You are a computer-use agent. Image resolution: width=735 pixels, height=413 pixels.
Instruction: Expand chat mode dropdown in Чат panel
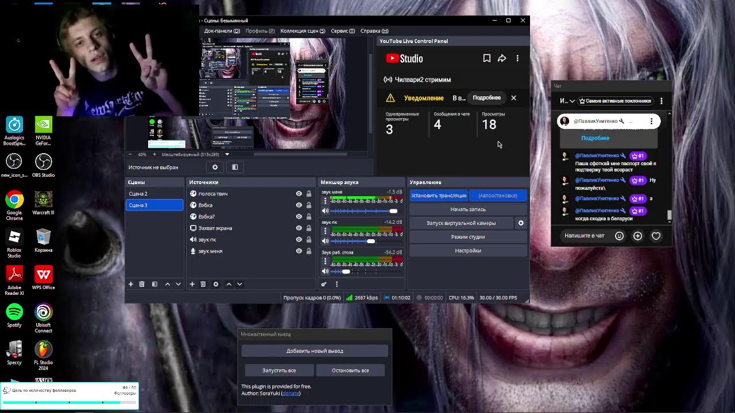[x=567, y=101]
